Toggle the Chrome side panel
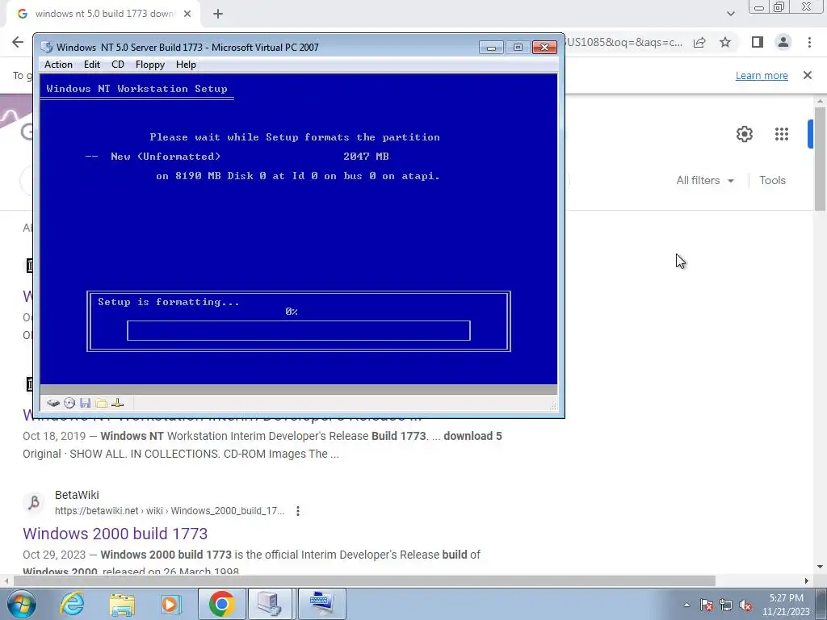This screenshot has width=827, height=620. click(758, 42)
